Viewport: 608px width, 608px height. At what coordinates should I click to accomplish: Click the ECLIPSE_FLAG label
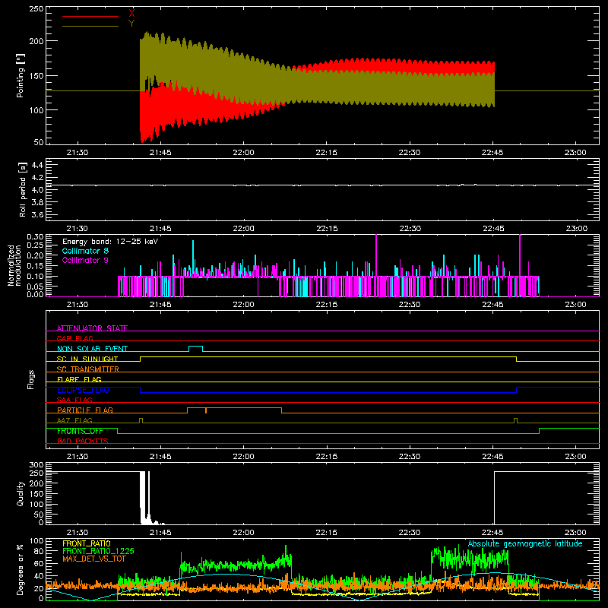(83, 390)
